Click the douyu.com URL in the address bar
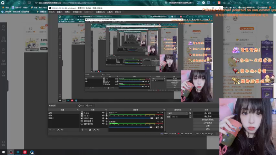The width and height of the screenshot is (276, 155). tap(79, 3)
